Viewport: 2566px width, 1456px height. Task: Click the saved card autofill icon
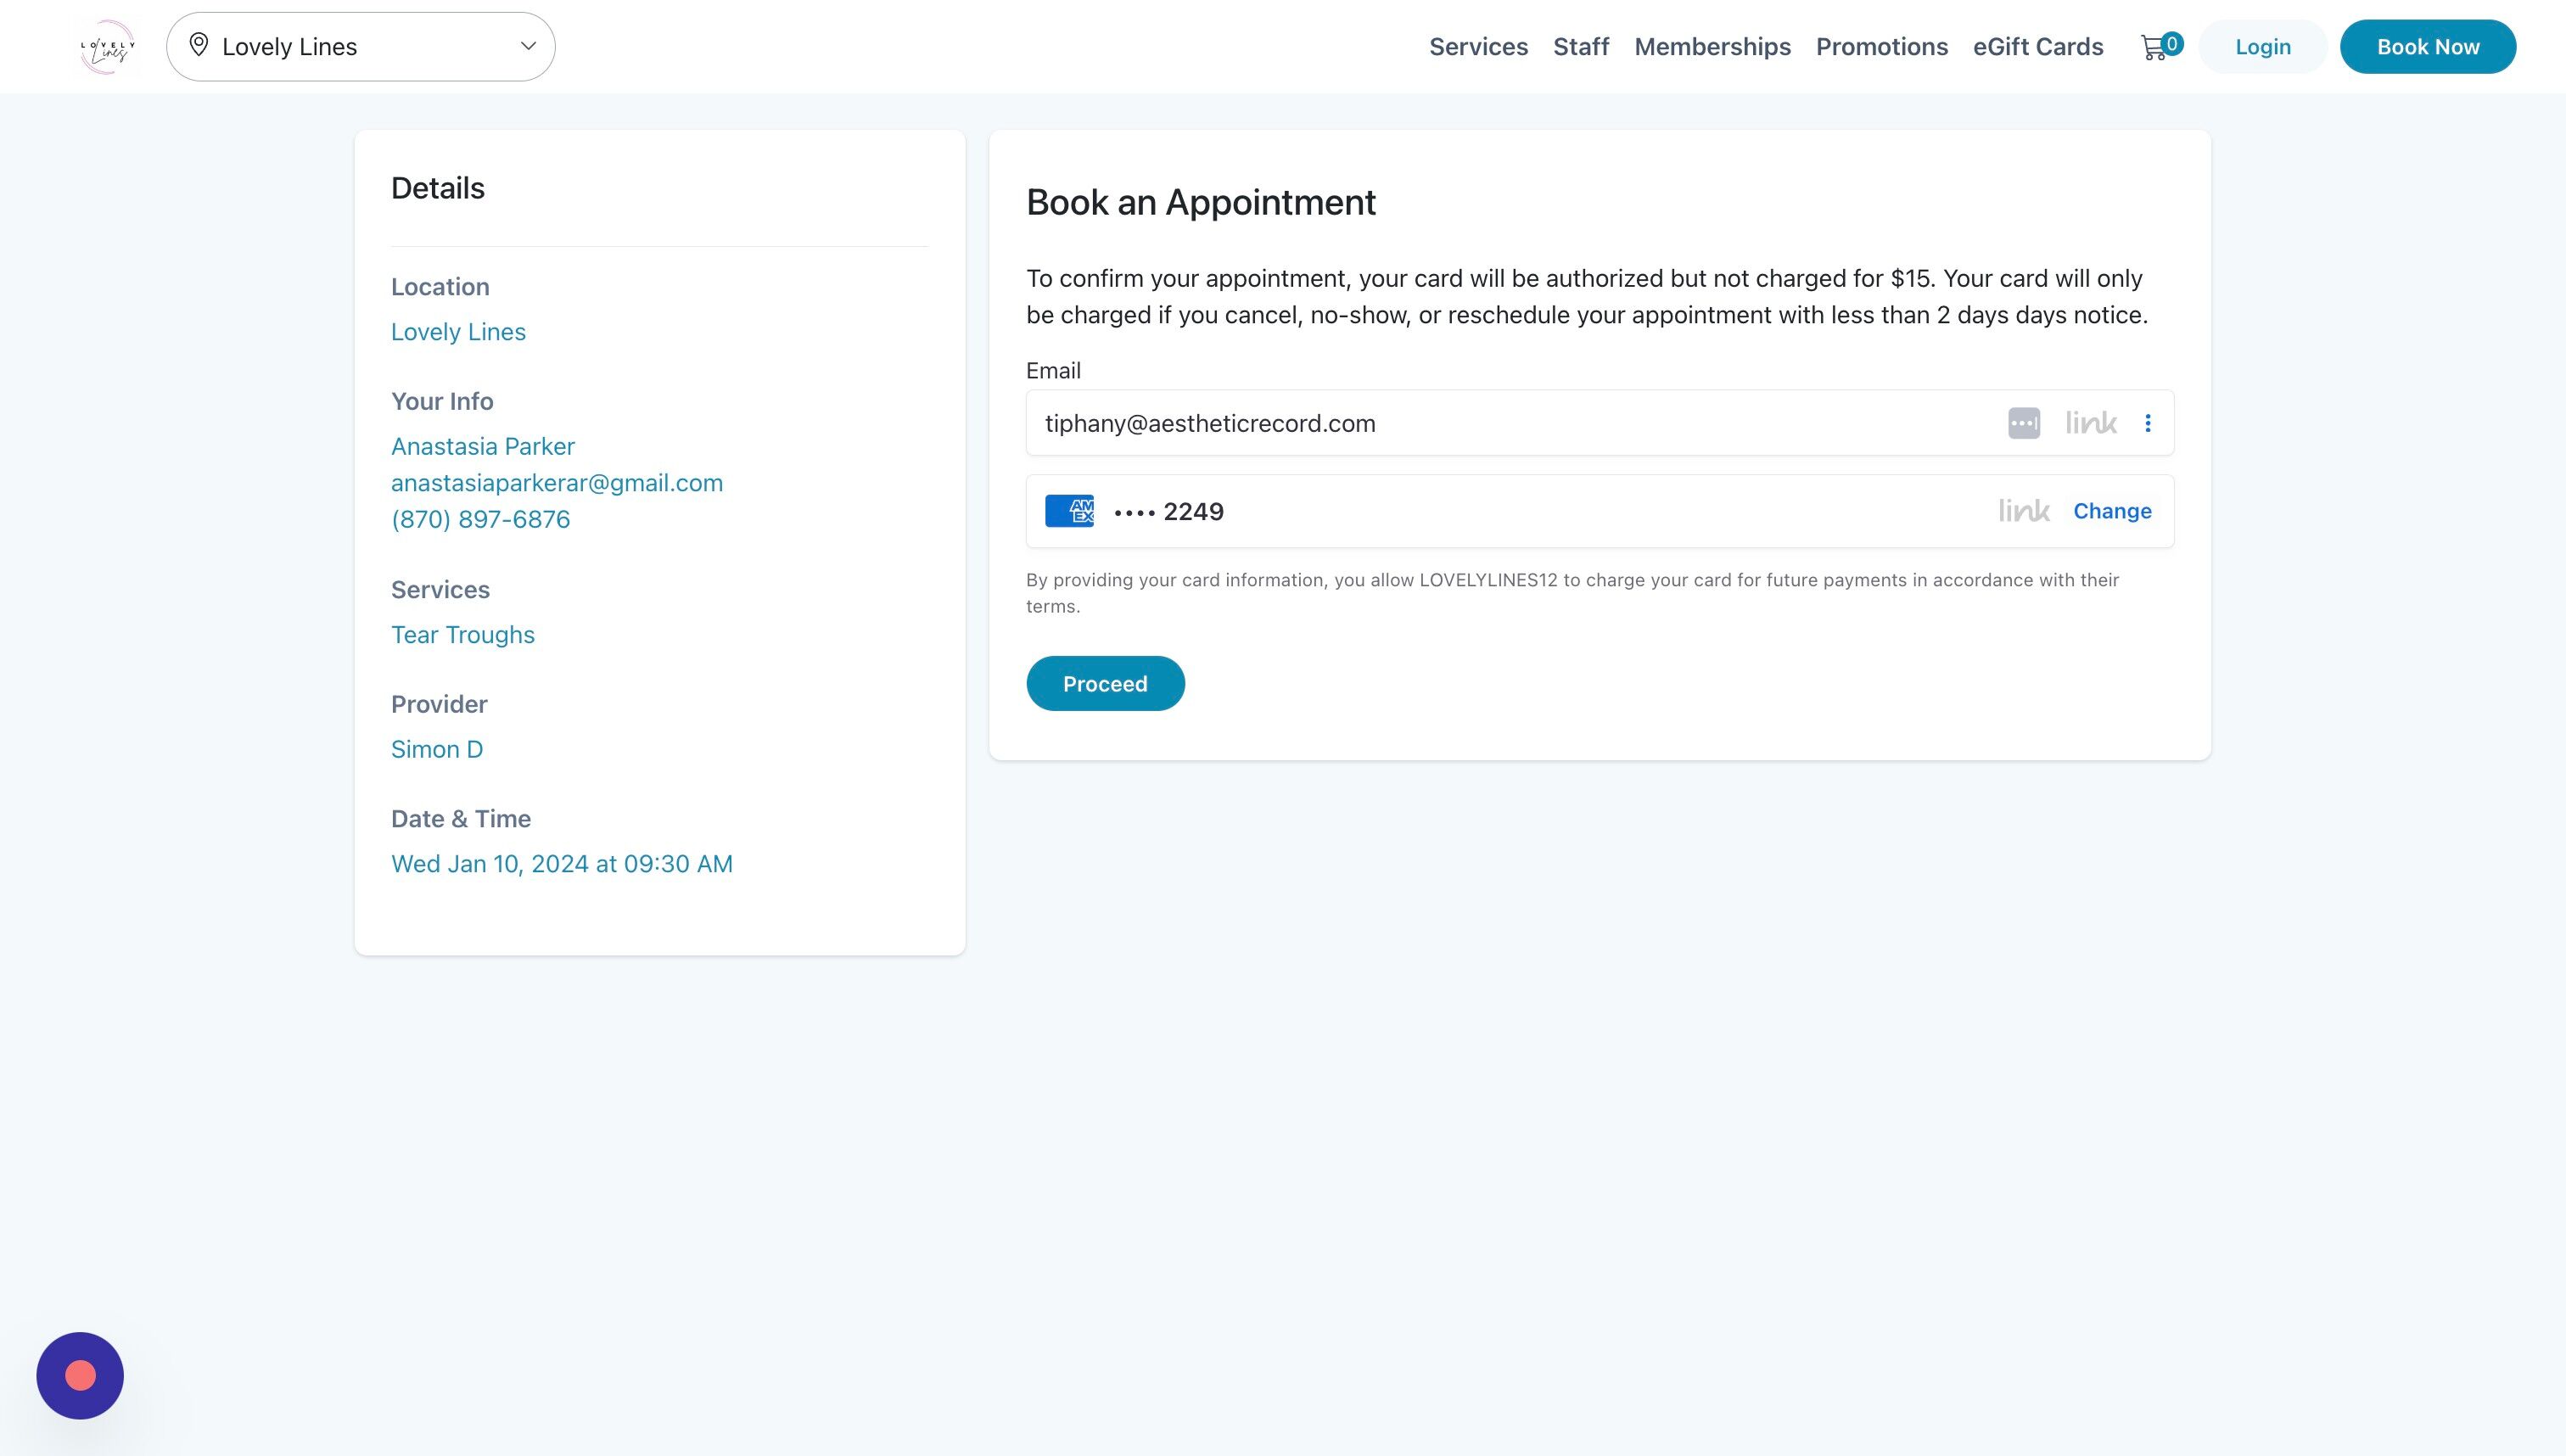point(2023,423)
